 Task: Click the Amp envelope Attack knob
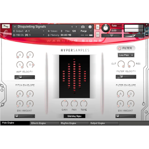(x=20, y=55)
